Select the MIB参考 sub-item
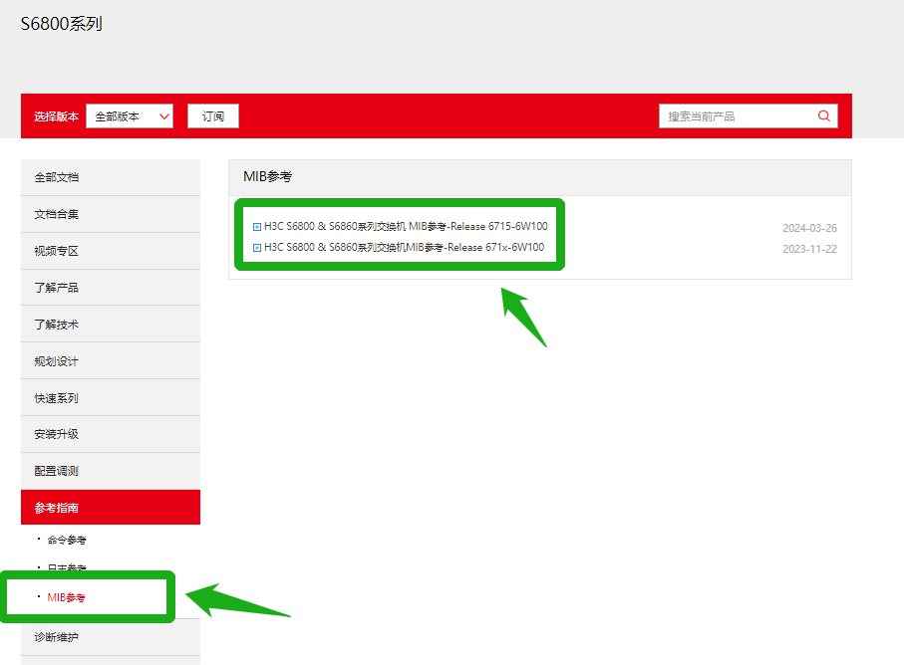Viewport: 904px width, 665px height. coord(67,597)
